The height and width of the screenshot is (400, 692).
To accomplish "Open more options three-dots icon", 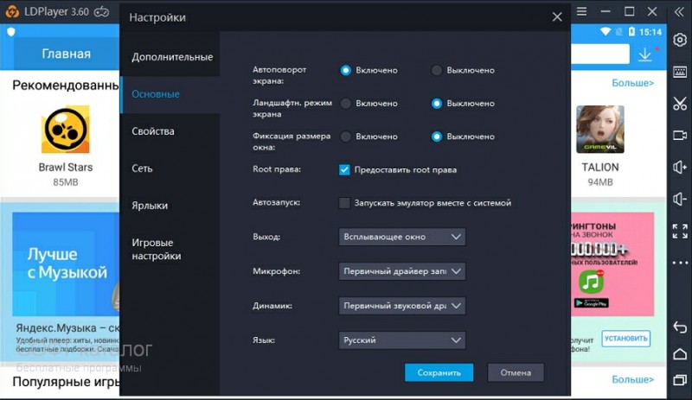I will point(680,263).
